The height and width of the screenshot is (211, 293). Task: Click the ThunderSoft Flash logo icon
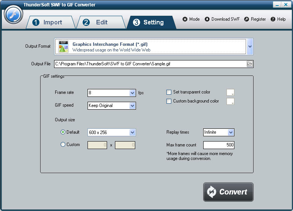14,15
